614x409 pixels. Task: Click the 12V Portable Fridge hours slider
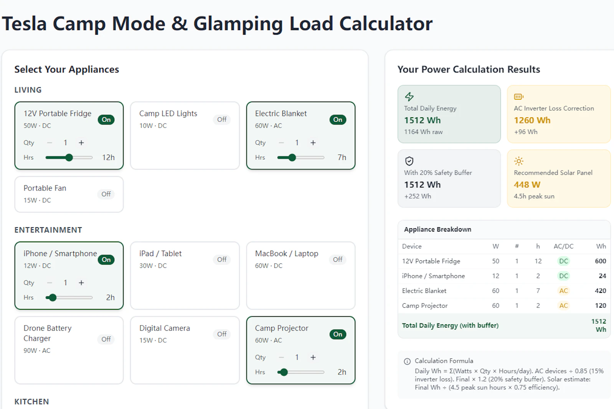point(69,158)
